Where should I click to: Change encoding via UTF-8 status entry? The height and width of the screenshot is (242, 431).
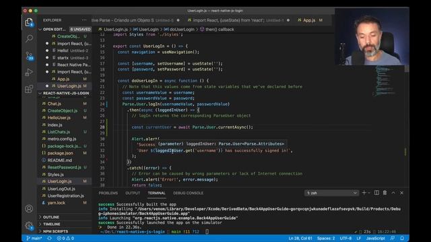345,238
